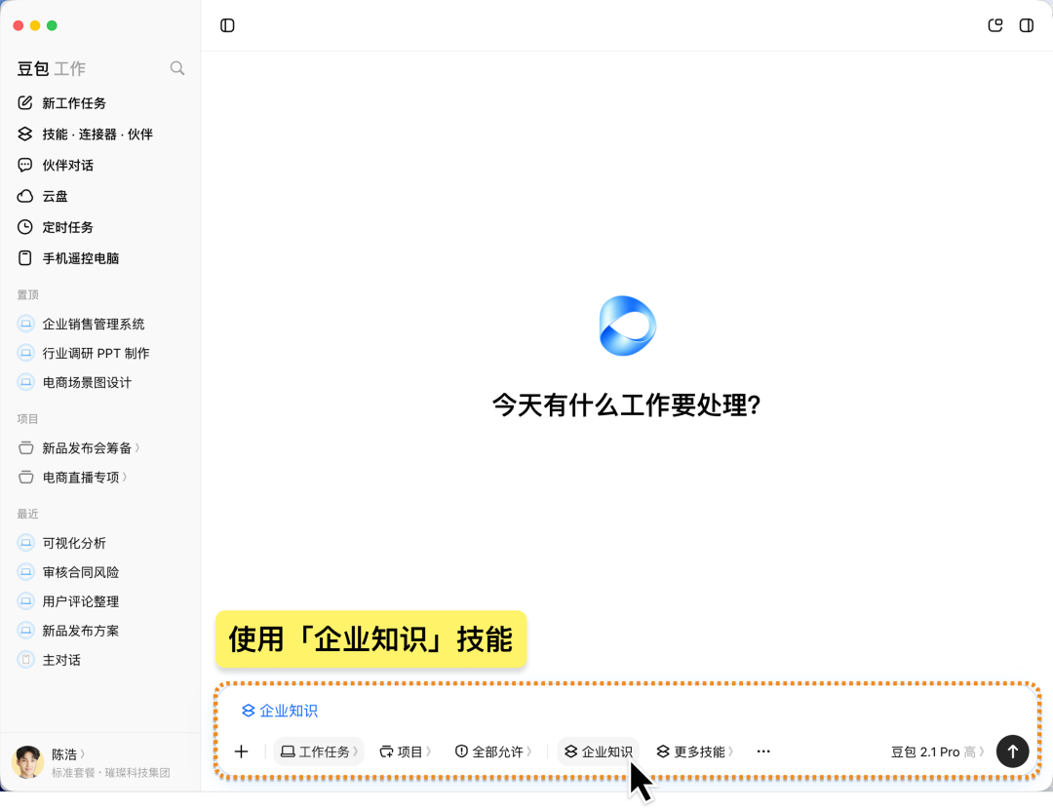1053x809 pixels.
Task: Click the 审核合同风险 task icon
Action: (x=25, y=572)
